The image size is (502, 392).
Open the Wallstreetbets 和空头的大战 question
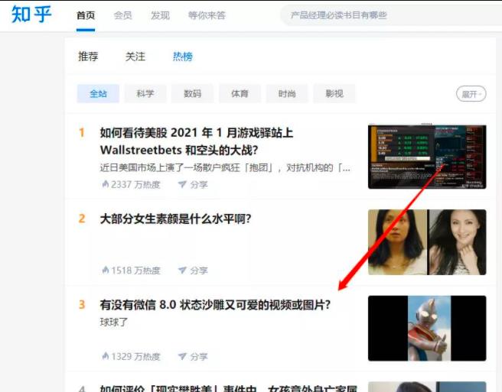(197, 141)
